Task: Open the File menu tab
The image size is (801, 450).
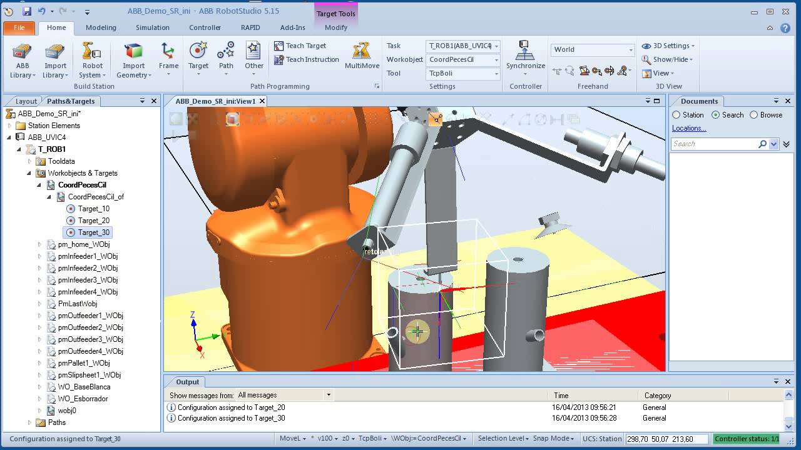Action: (x=19, y=27)
